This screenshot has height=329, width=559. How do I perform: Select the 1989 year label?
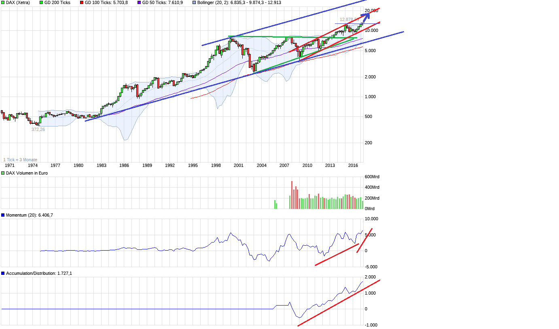point(147,165)
